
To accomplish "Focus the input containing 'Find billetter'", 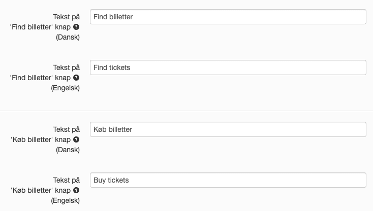I will [228, 17].
